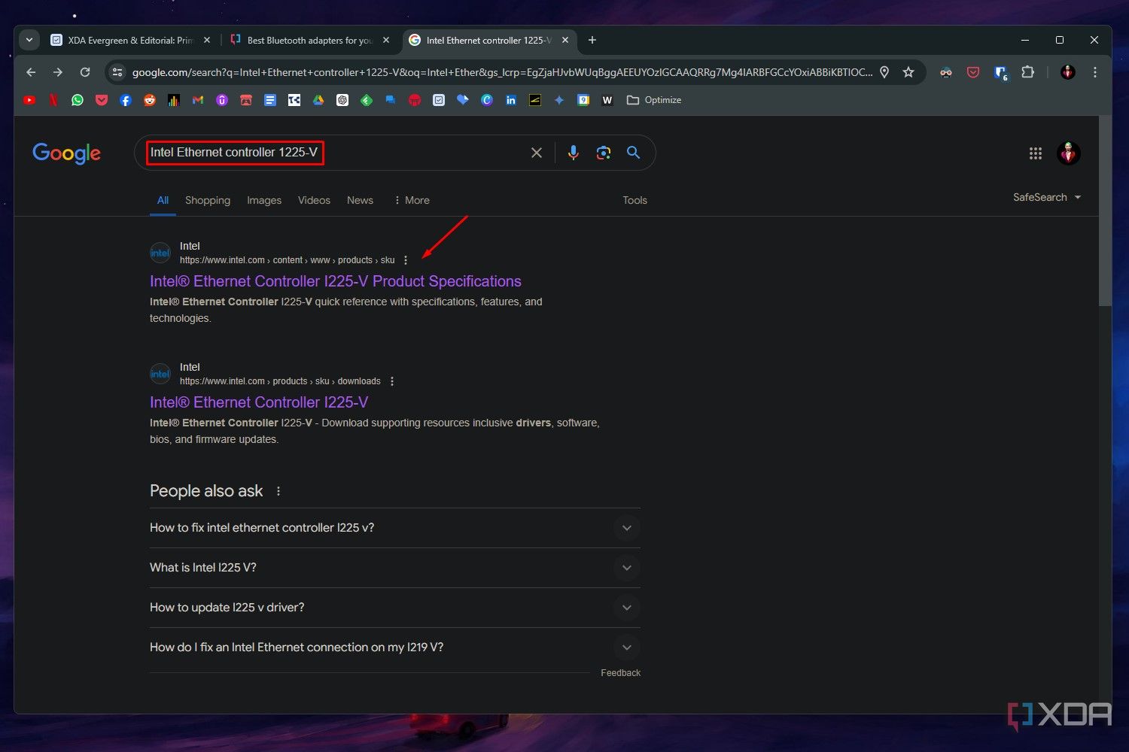Open the Facebook bookmark
This screenshot has width=1129, height=752.
pyautogui.click(x=126, y=100)
